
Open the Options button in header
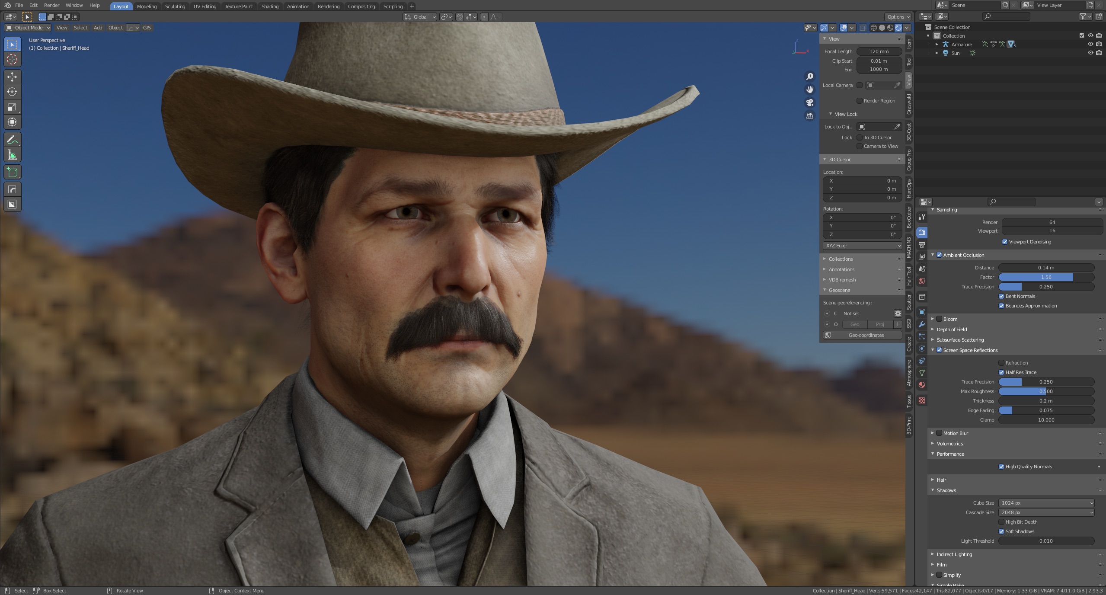click(898, 17)
